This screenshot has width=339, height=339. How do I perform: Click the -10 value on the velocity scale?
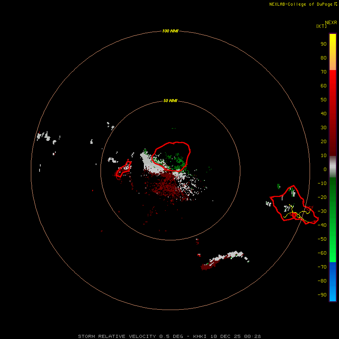click(x=322, y=183)
